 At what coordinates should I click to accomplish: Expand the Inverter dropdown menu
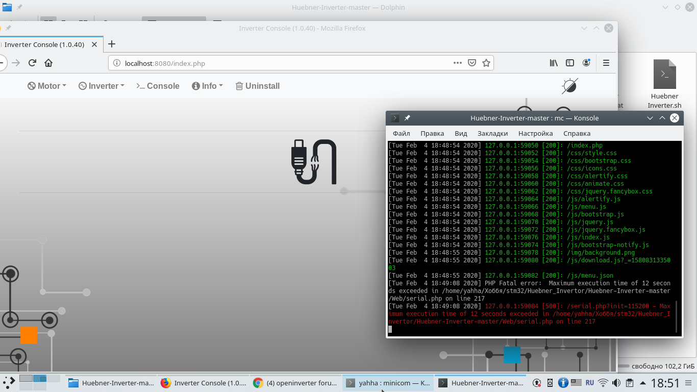pos(102,86)
